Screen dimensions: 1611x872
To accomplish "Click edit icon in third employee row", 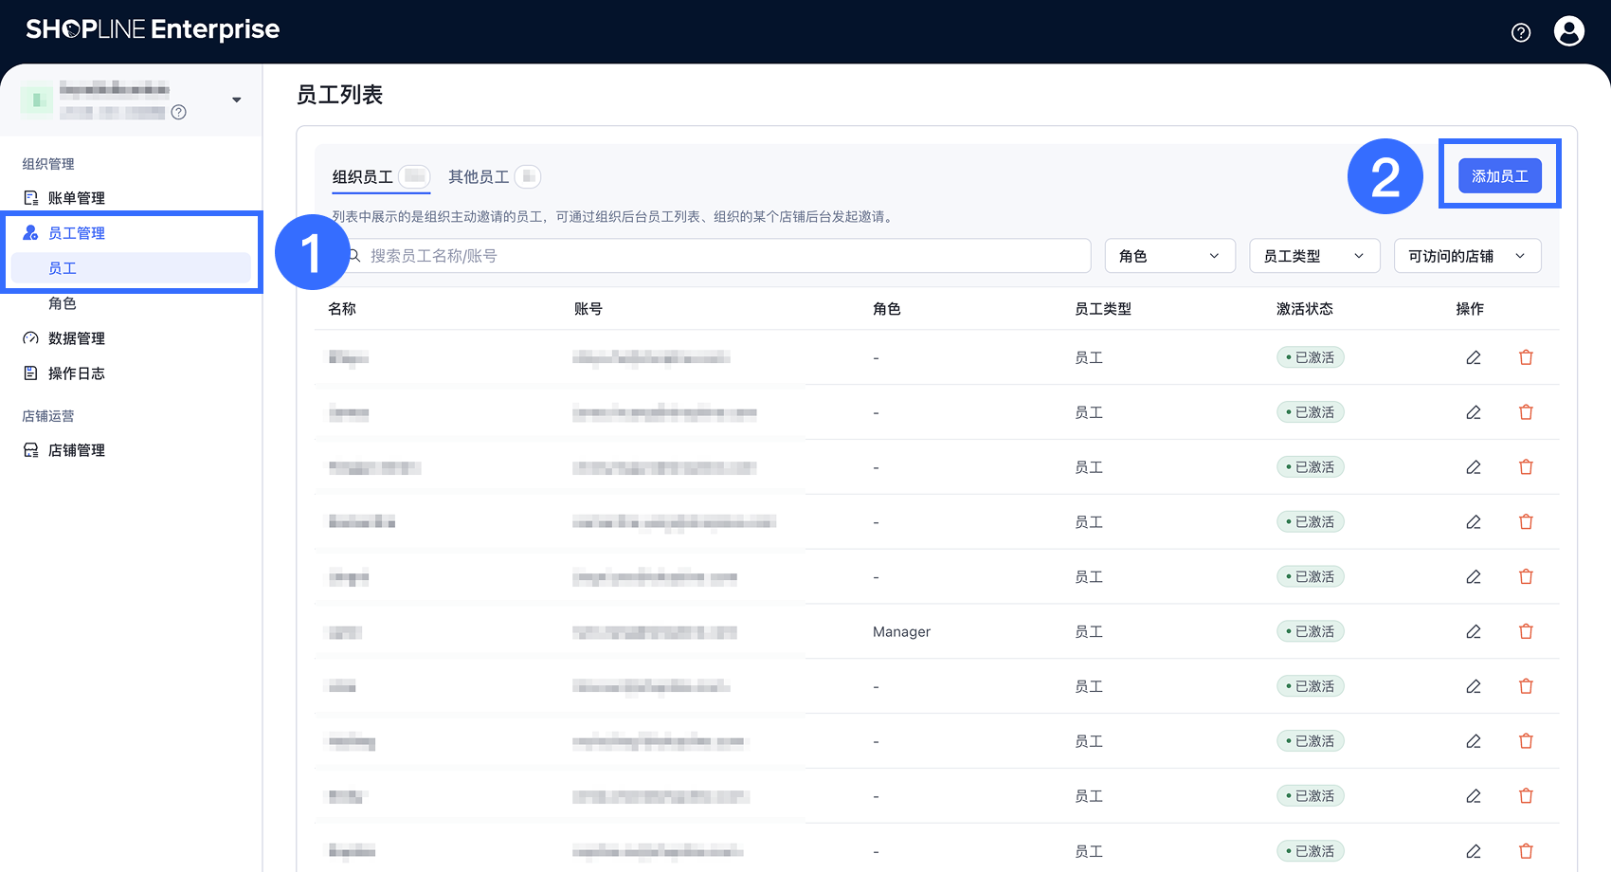I will [x=1474, y=467].
